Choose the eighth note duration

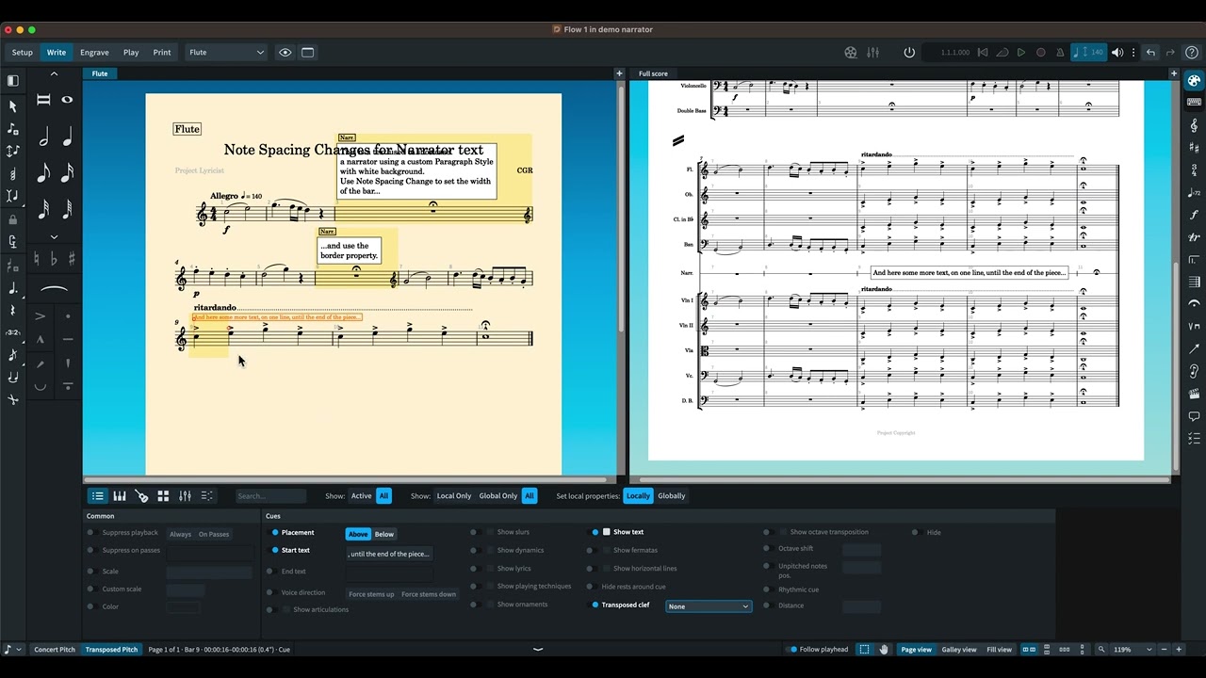[x=43, y=173]
